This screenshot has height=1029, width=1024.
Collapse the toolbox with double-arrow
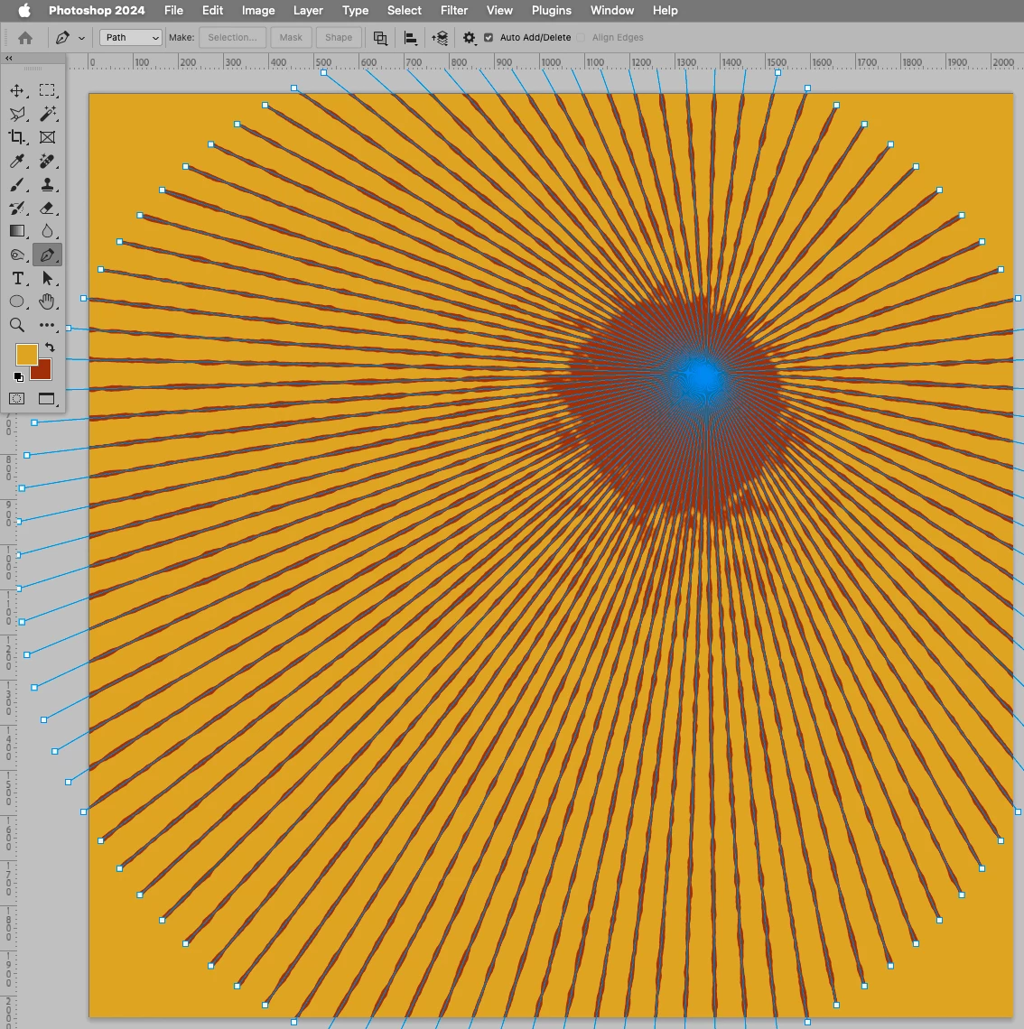[x=9, y=58]
